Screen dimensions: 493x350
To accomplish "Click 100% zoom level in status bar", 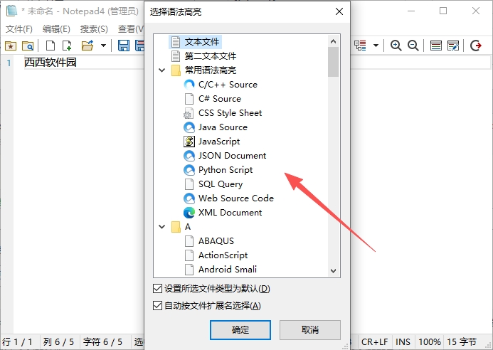I will [430, 342].
